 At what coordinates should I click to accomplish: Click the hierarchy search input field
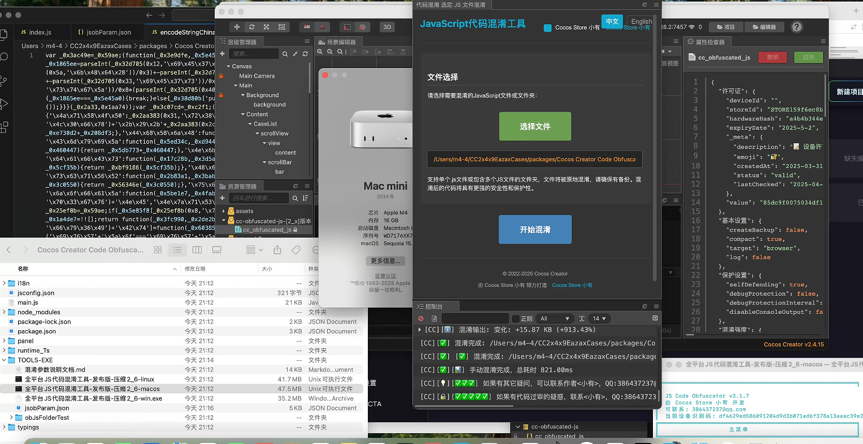point(254,54)
